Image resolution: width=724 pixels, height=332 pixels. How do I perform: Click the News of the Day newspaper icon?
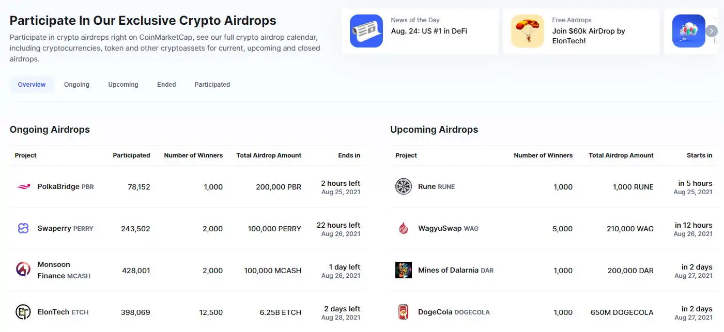click(366, 31)
